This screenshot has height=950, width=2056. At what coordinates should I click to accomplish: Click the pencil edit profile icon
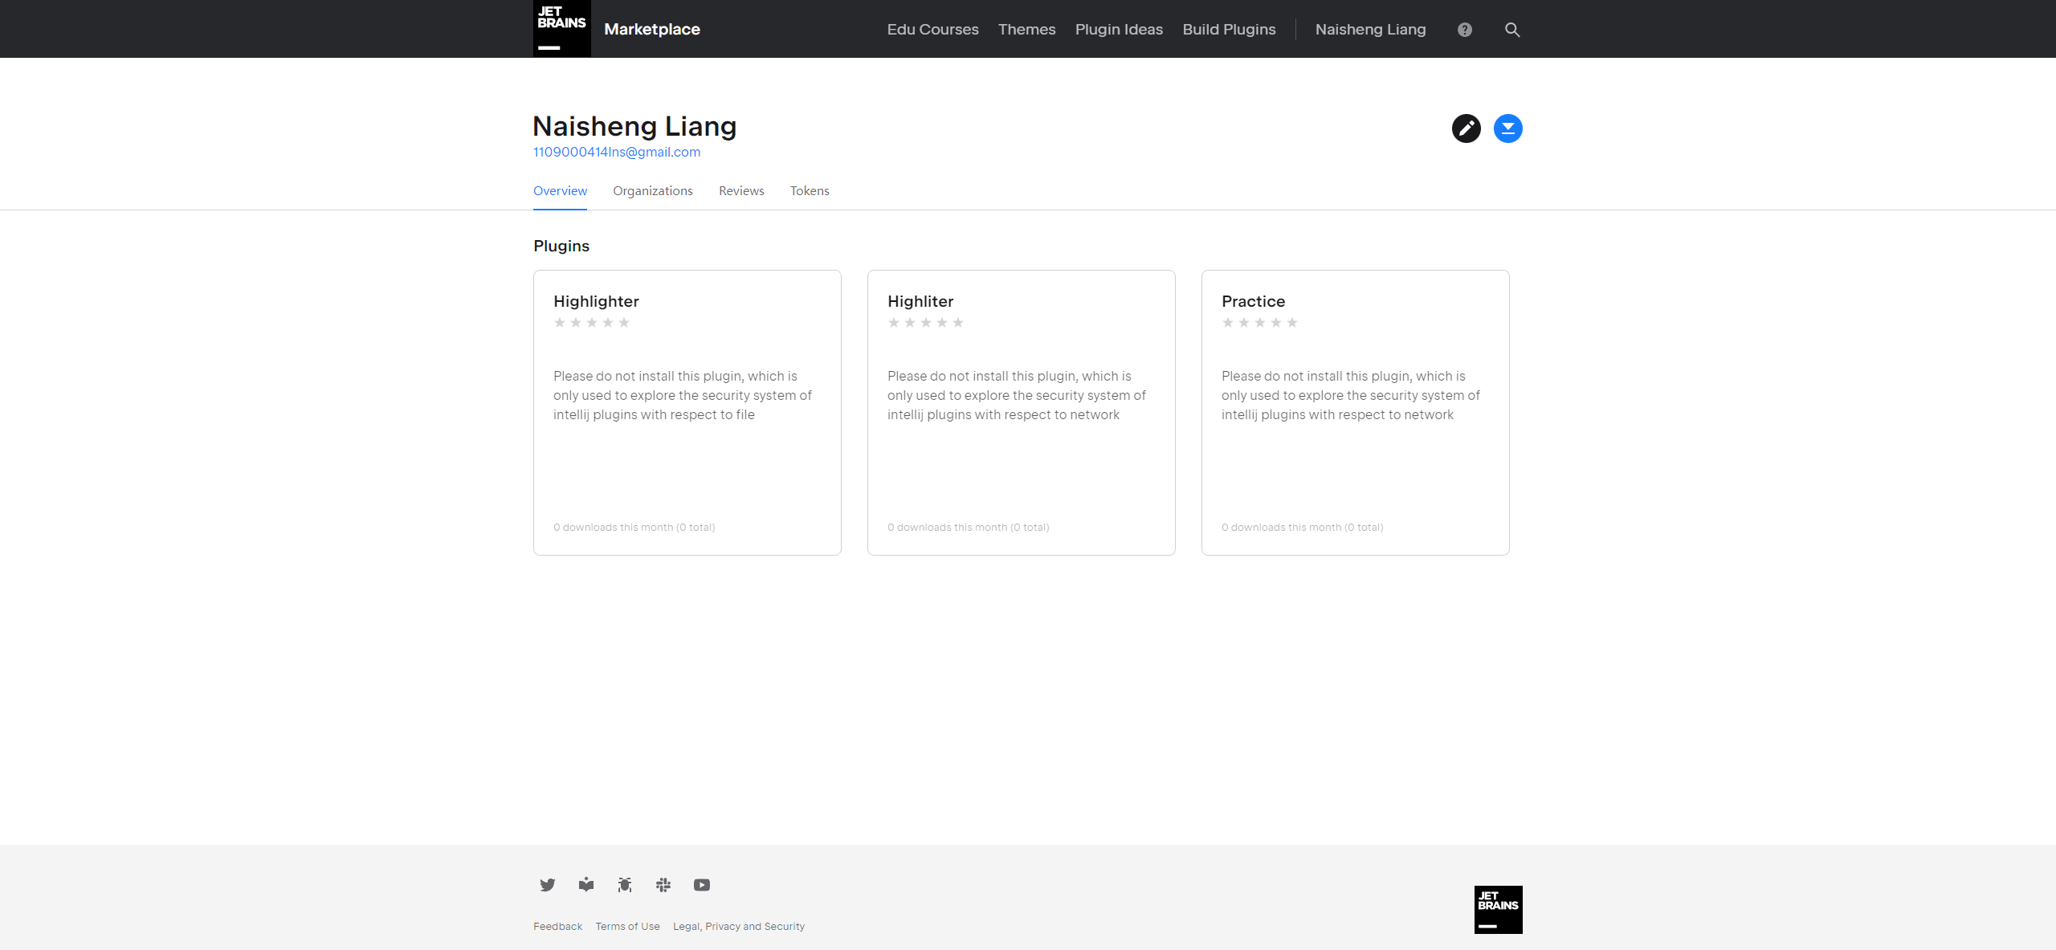click(x=1467, y=128)
